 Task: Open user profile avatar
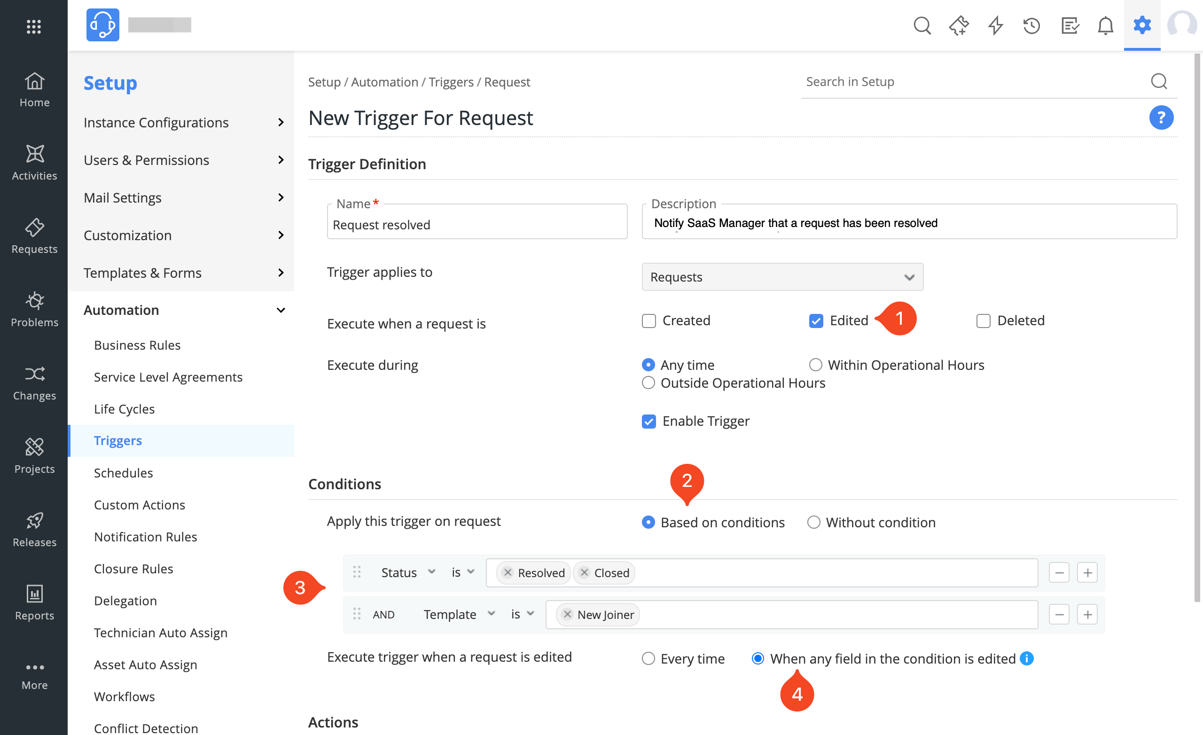click(x=1181, y=24)
